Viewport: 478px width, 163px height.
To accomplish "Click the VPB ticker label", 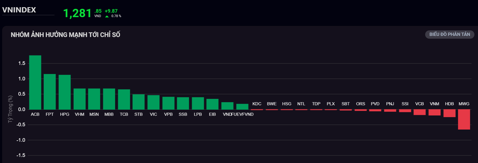I will coord(168,114).
